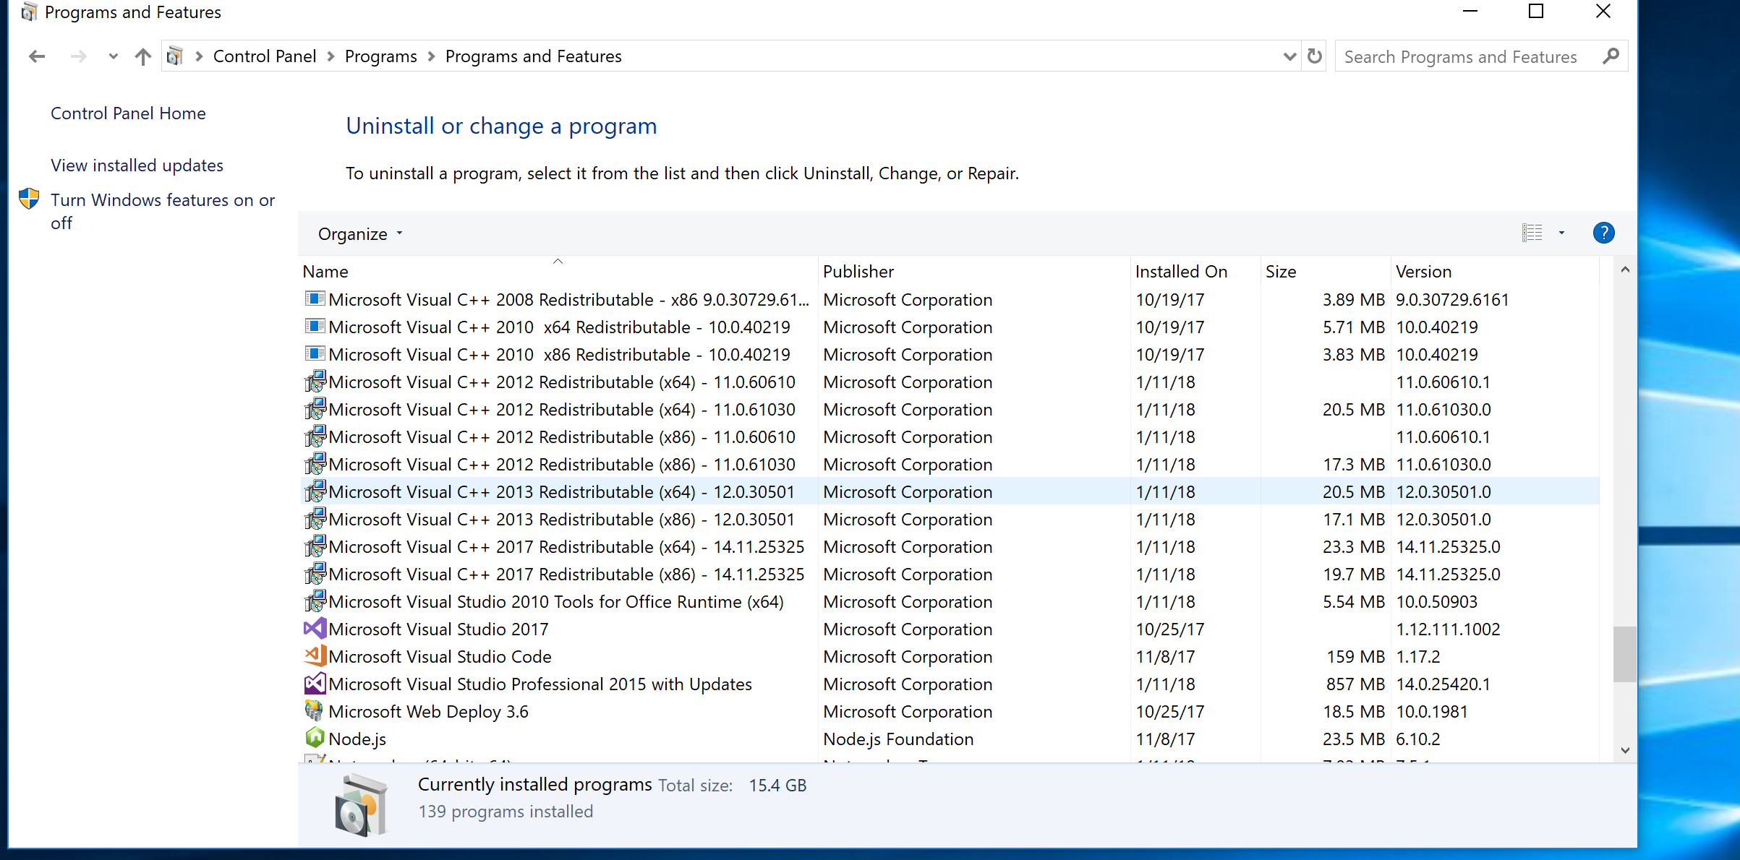Image resolution: width=1740 pixels, height=860 pixels.
Task: Click the Node.js program icon
Action: (x=315, y=738)
